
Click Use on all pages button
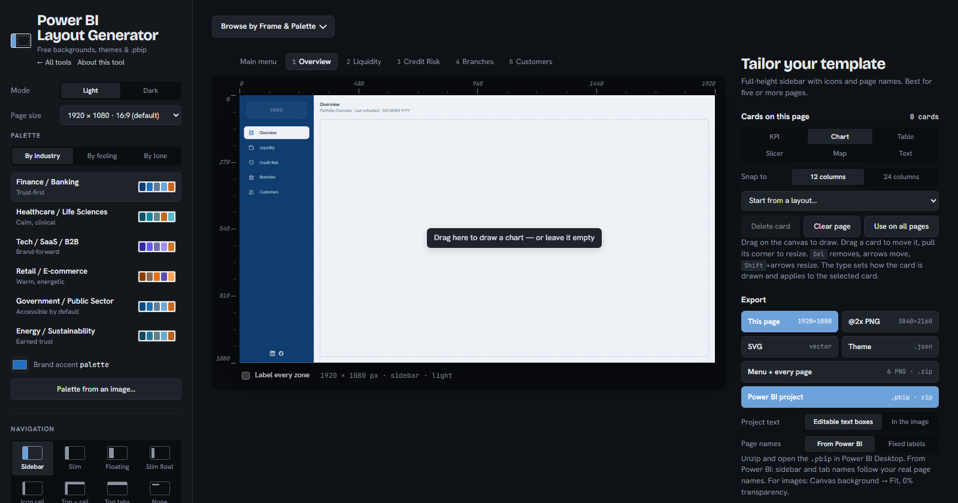point(901,226)
